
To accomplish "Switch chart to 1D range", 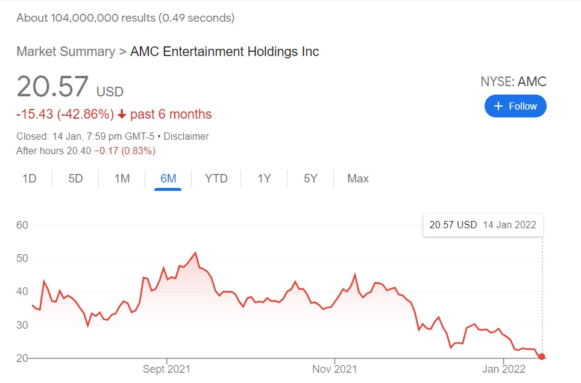I will [x=29, y=178].
